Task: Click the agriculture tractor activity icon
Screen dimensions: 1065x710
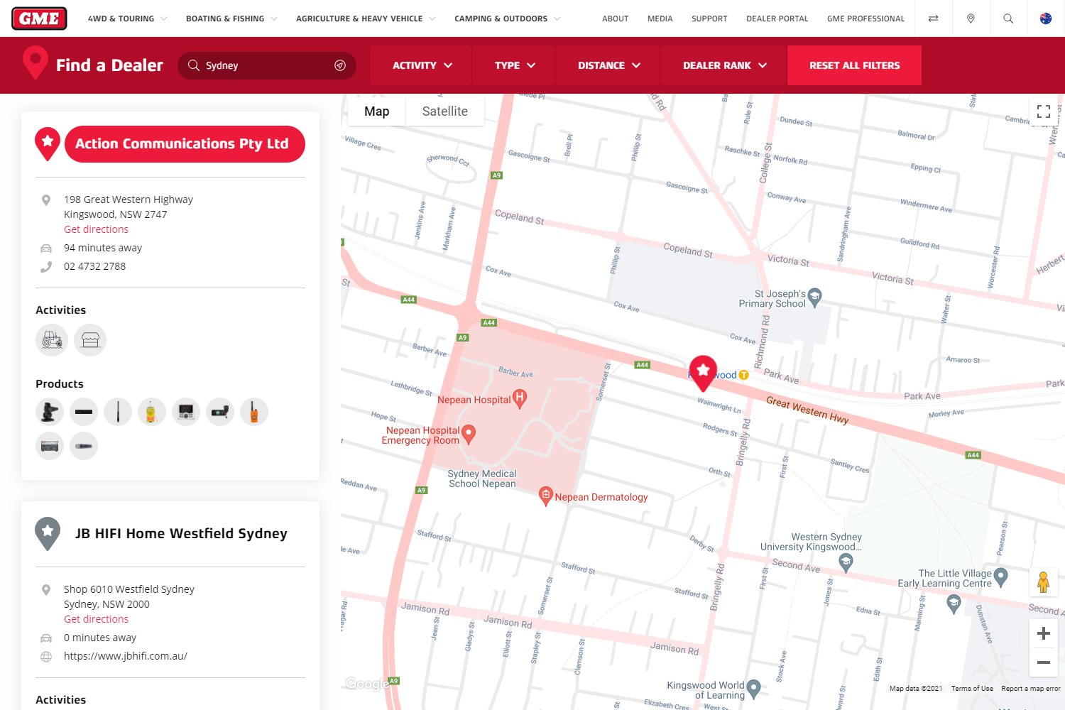Action: 52,340
